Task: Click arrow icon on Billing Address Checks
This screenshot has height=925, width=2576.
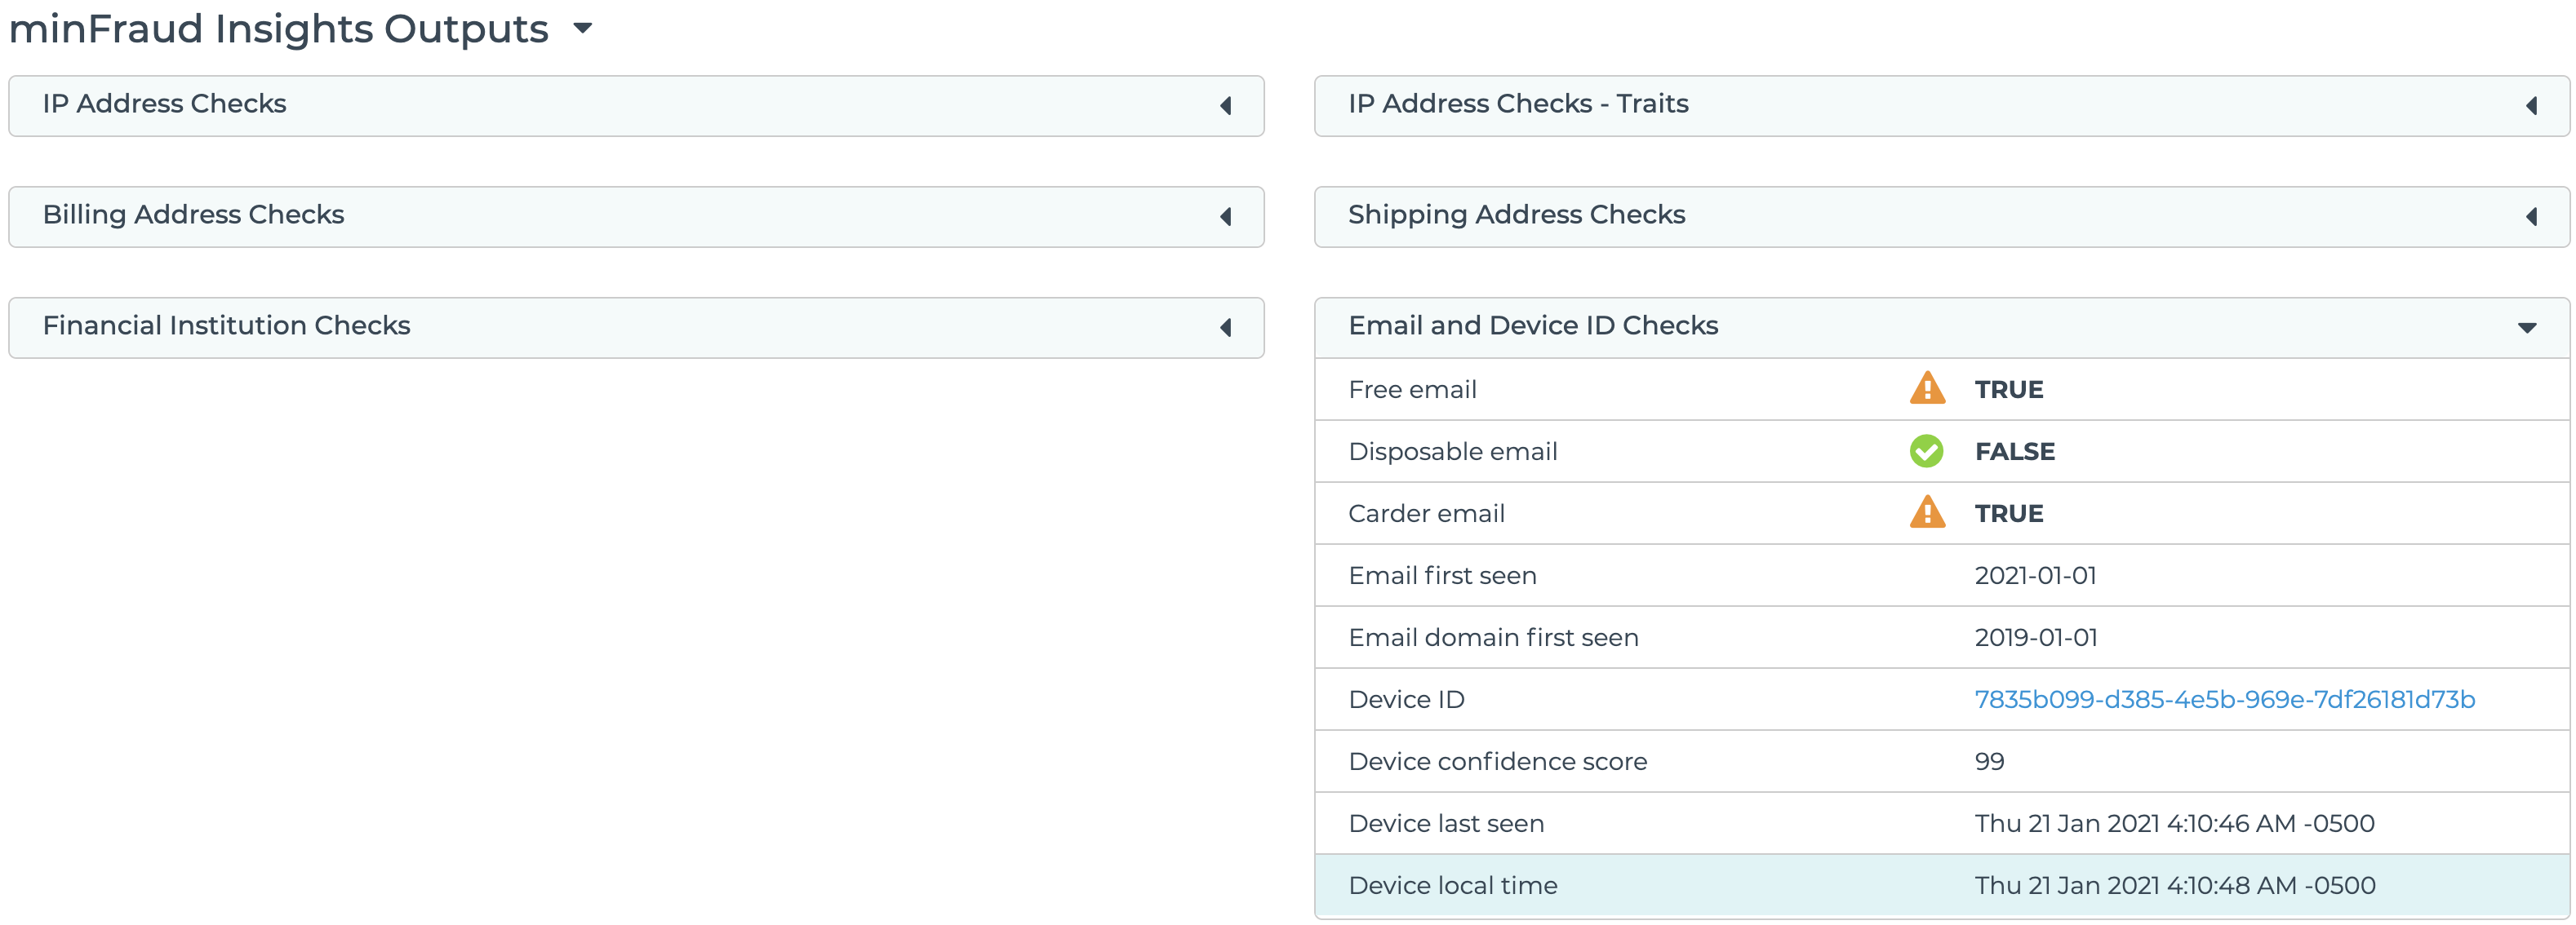Action: pyautogui.click(x=1225, y=217)
